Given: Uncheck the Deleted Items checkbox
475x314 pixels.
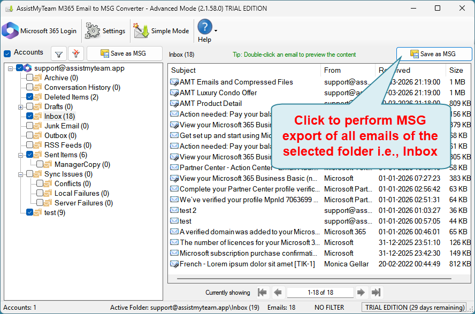Looking at the screenshot, I should pyautogui.click(x=30, y=97).
